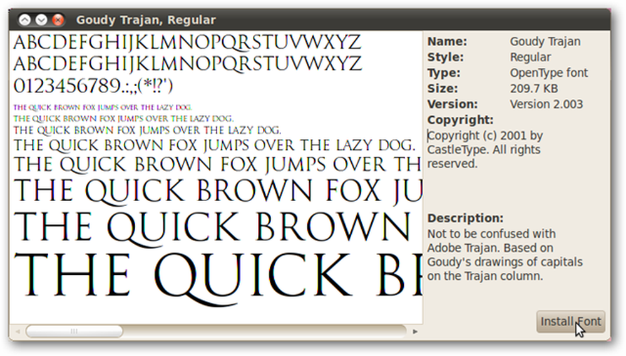Click the horizontal scrollbar thumb
The height and width of the screenshot is (356, 626).
click(74, 331)
